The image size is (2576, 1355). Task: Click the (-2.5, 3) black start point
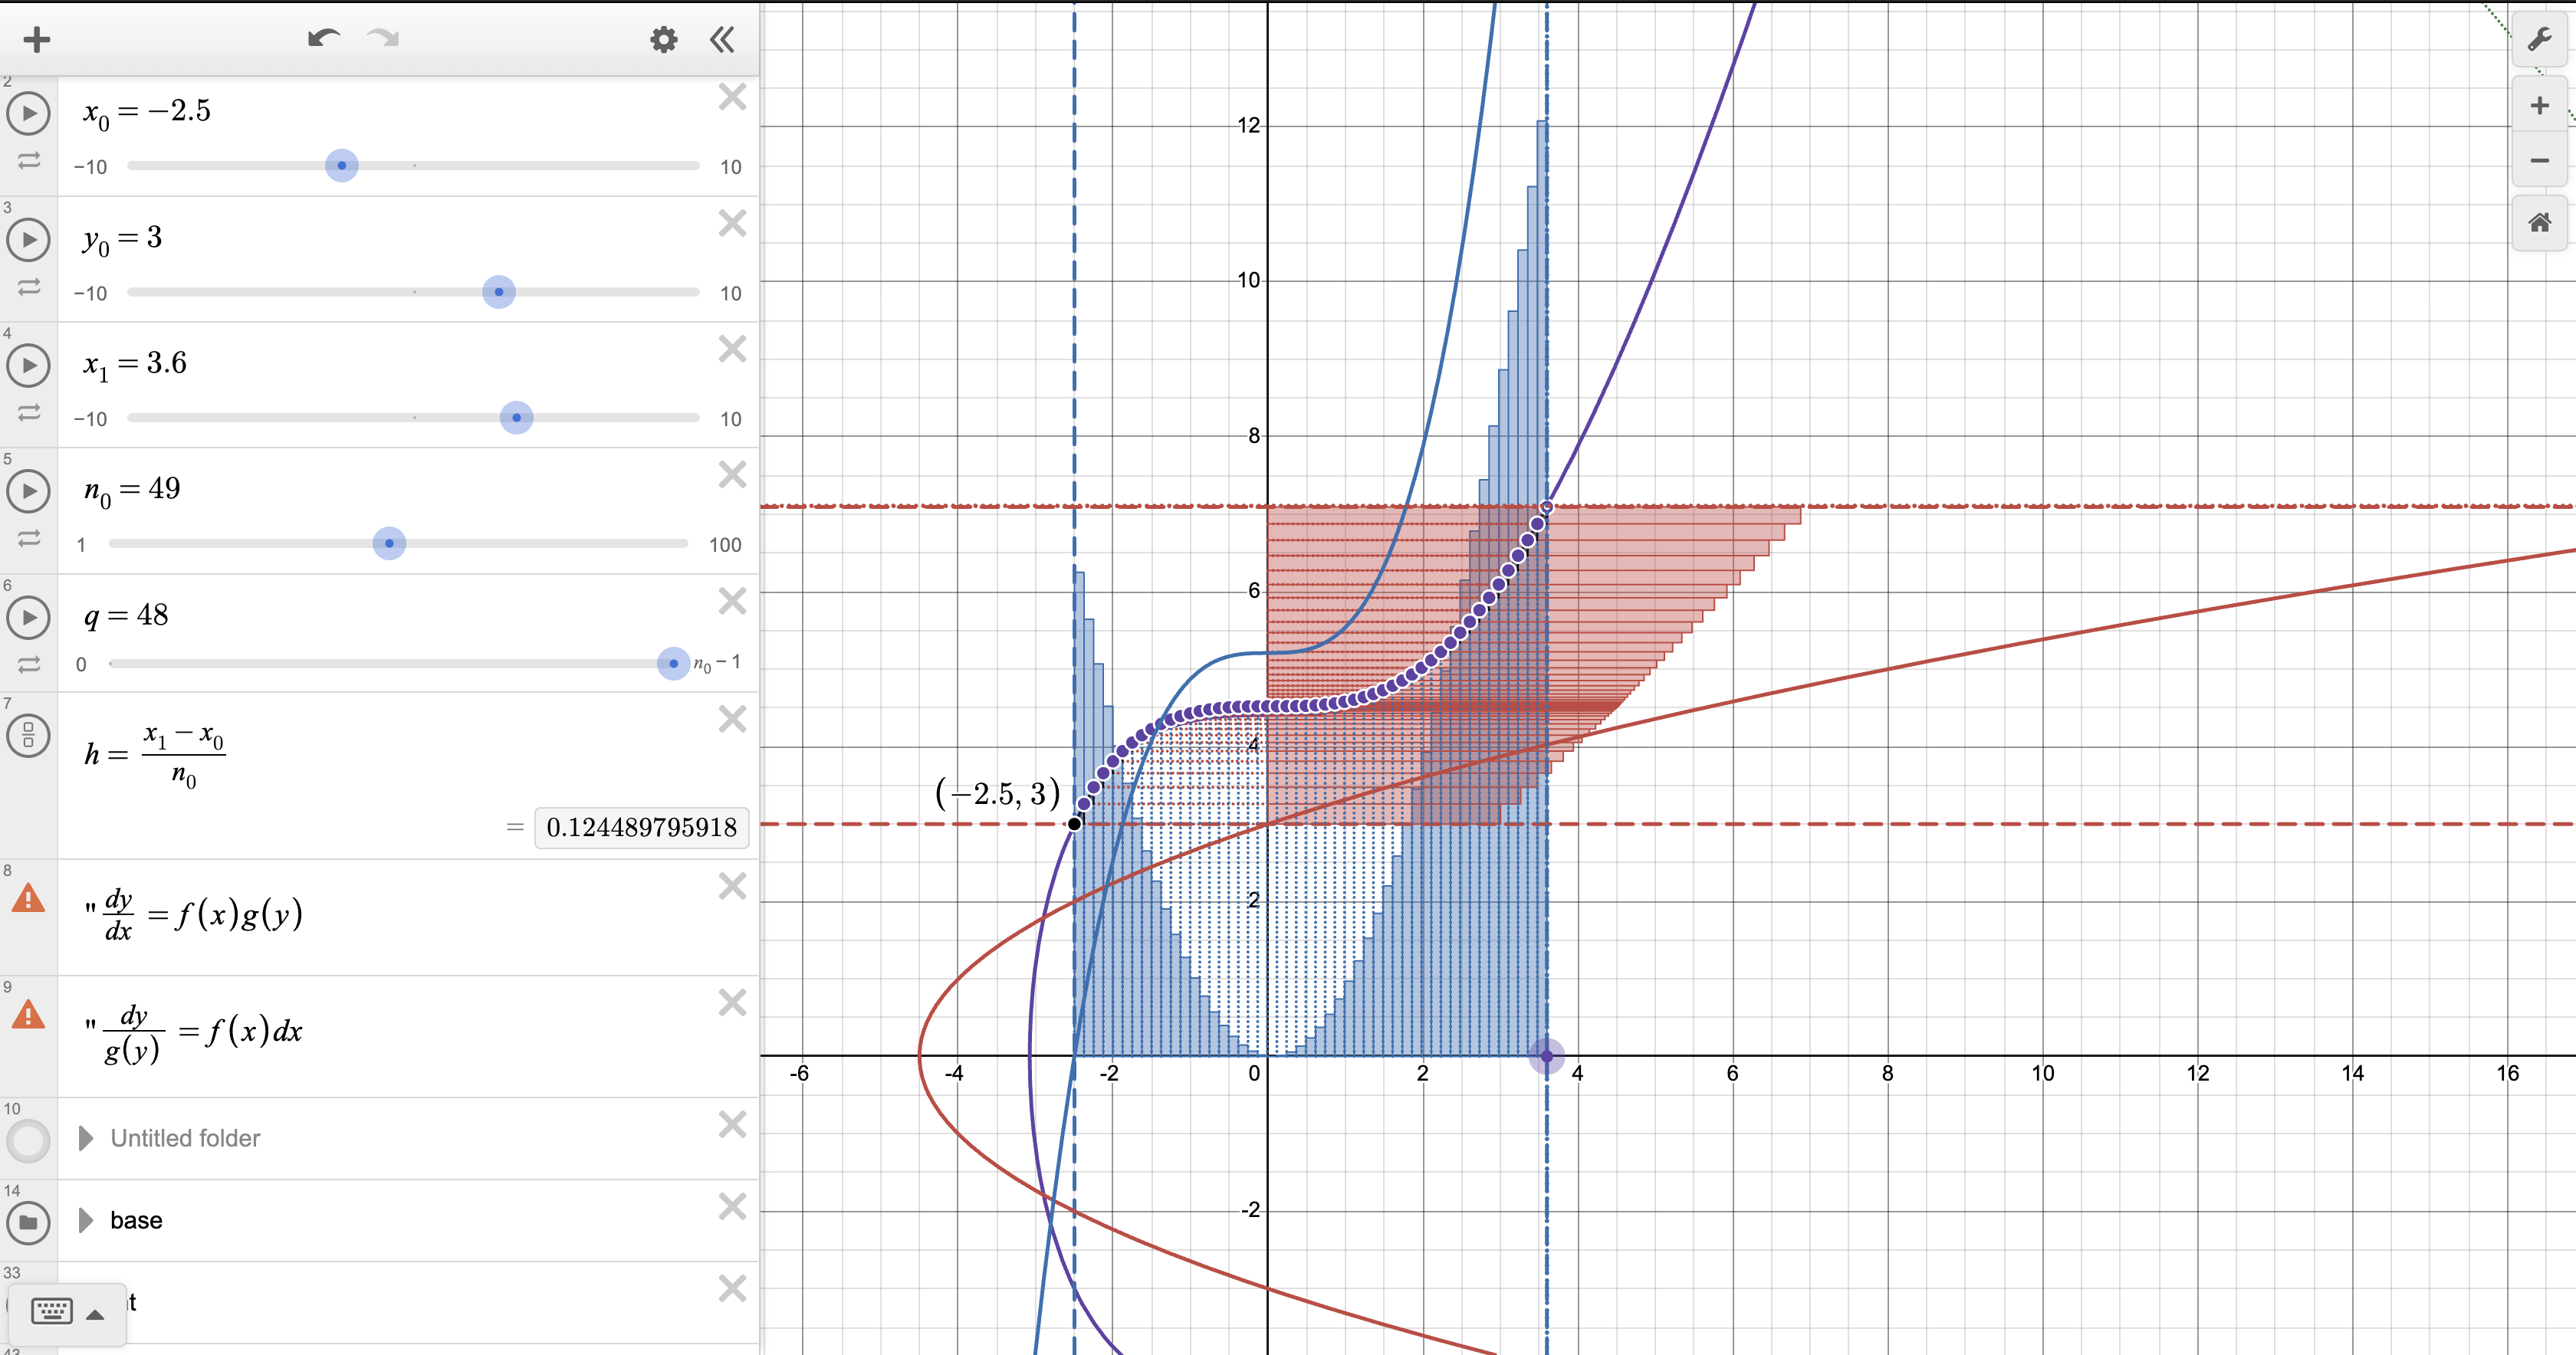click(x=1074, y=824)
